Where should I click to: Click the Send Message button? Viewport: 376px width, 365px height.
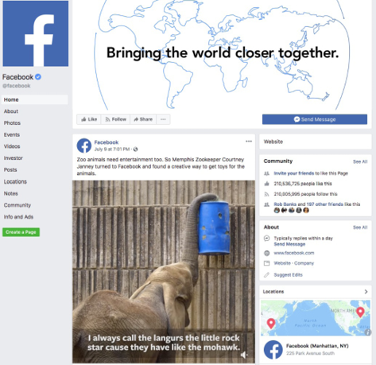coord(315,119)
